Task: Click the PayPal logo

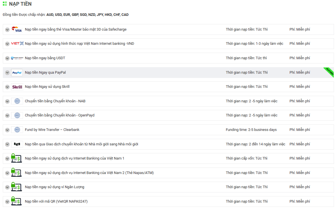Action: pyautogui.click(x=17, y=73)
